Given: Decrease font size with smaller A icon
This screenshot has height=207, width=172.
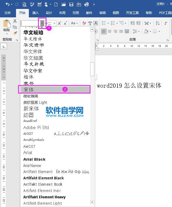Looking at the screenshot, I should tap(65, 23).
